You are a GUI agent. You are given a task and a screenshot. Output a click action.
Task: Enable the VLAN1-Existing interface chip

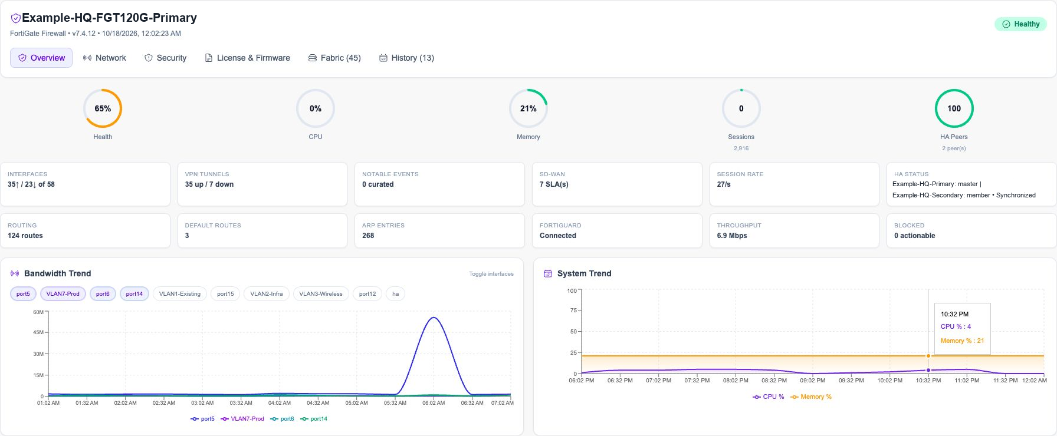pos(180,294)
